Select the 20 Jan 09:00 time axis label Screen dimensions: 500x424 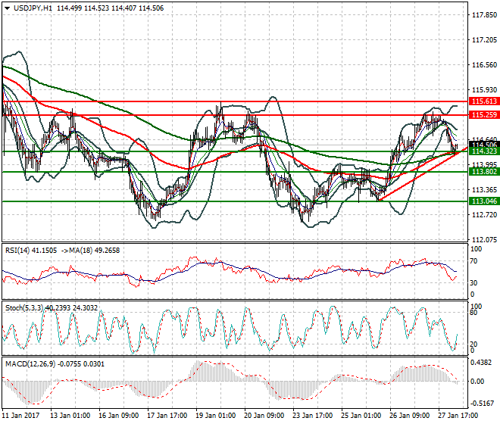pos(264,416)
